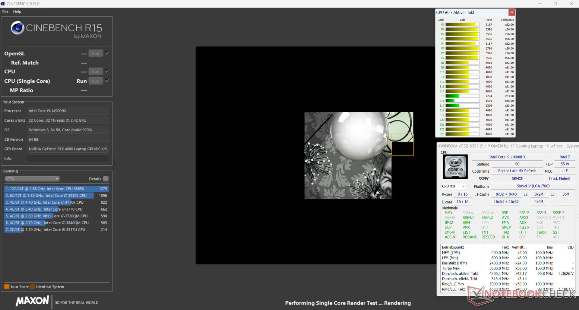Click the CPU (Single Core) Run button
579x310 pixels.
point(96,81)
